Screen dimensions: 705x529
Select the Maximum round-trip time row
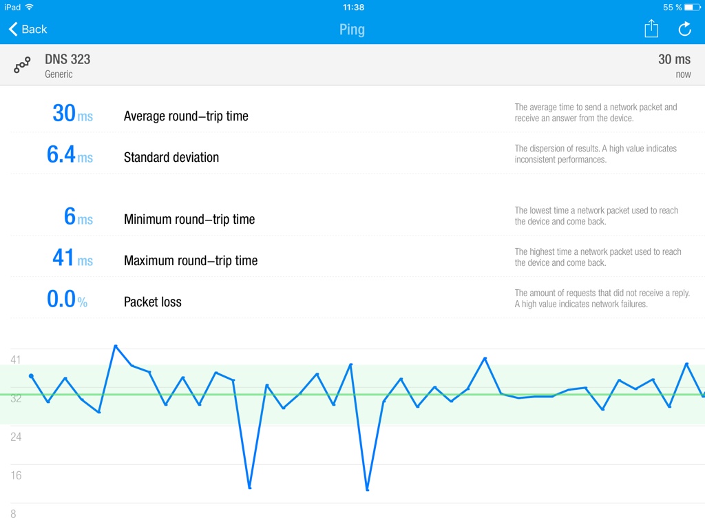tap(352, 257)
